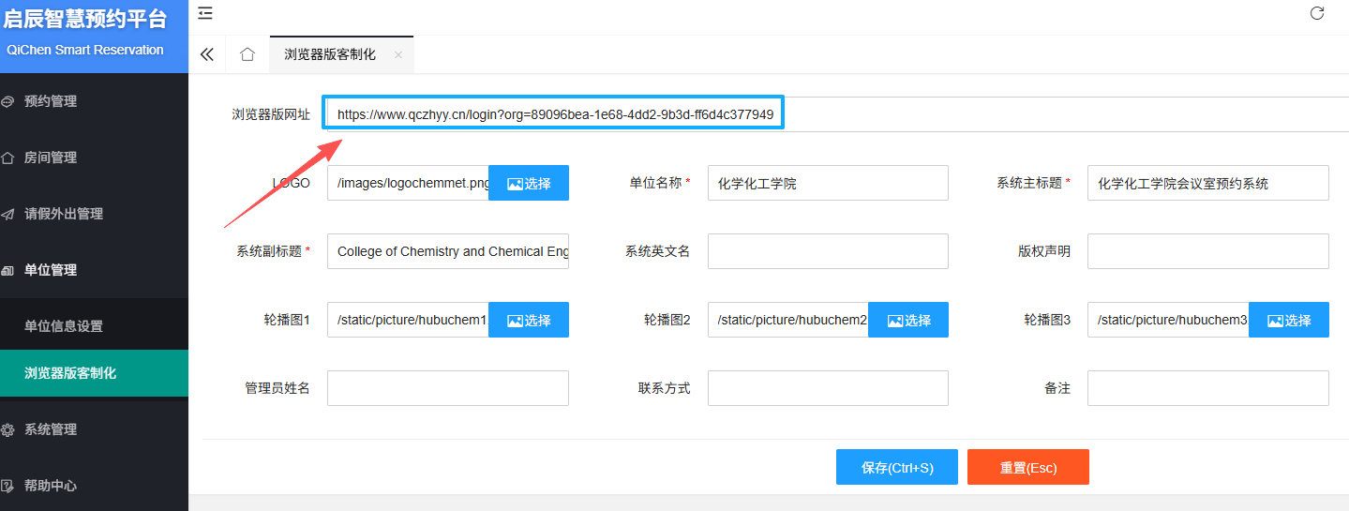Collapse the 单位管理 sidebar menu

coord(51,270)
